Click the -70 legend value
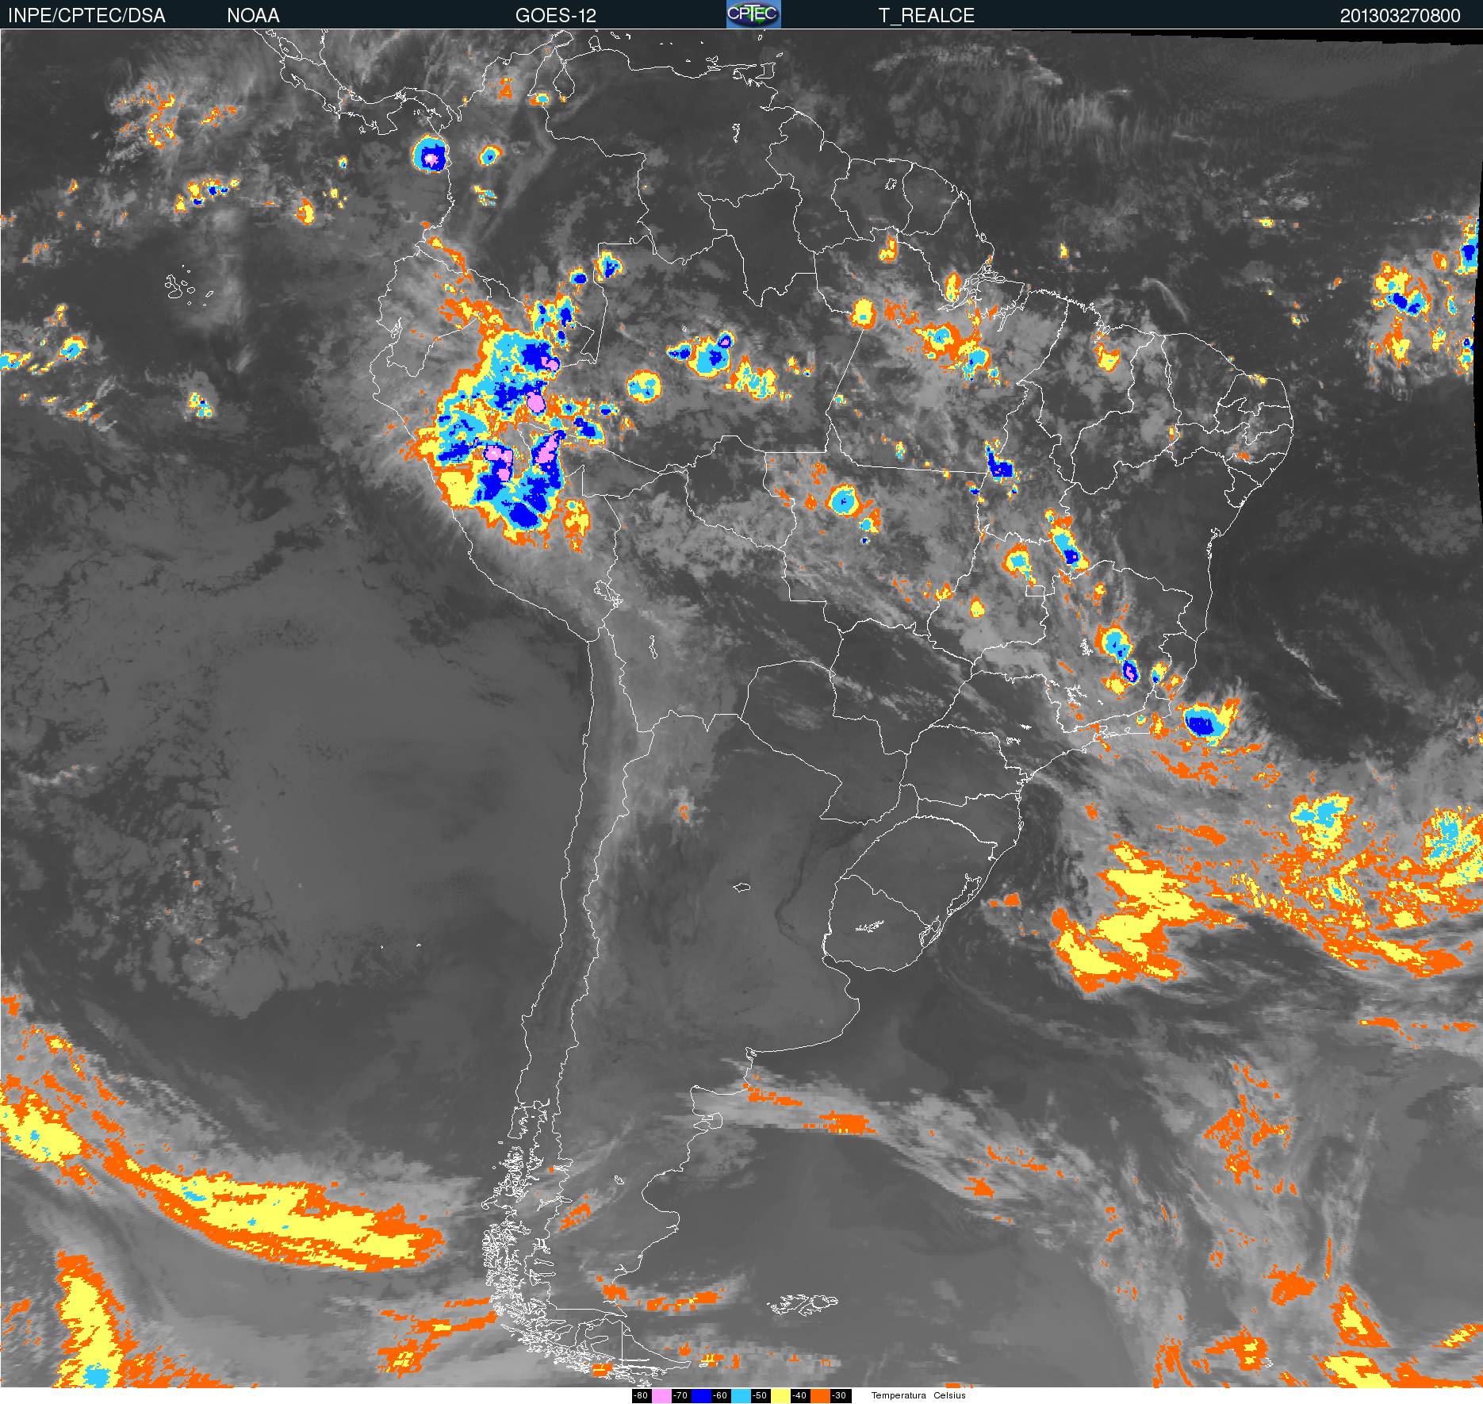Viewport: 1483px width, 1404px height. (680, 1395)
